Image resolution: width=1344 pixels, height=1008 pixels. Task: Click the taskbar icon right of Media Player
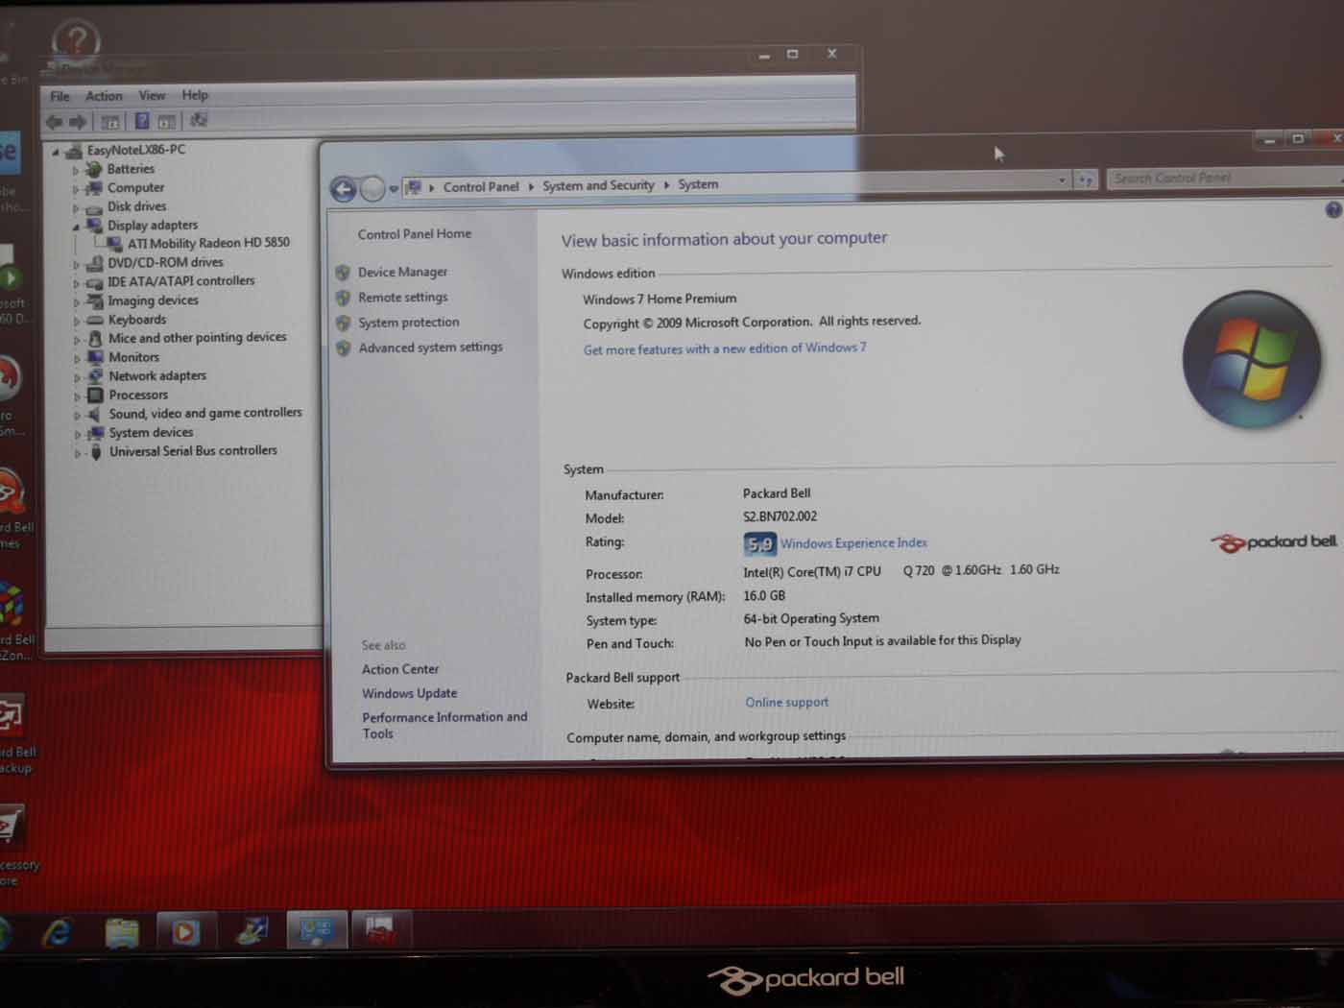coord(252,930)
